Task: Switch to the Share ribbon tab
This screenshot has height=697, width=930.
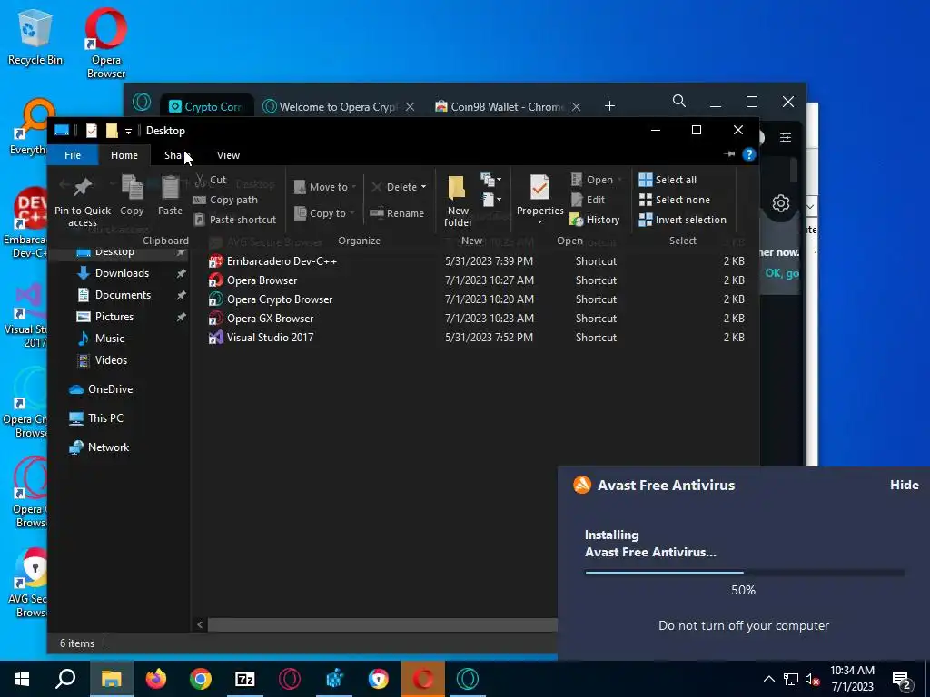Action: click(177, 155)
